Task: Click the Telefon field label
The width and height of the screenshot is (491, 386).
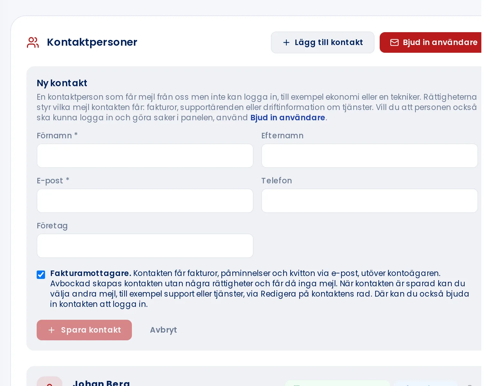Action: coord(277,181)
